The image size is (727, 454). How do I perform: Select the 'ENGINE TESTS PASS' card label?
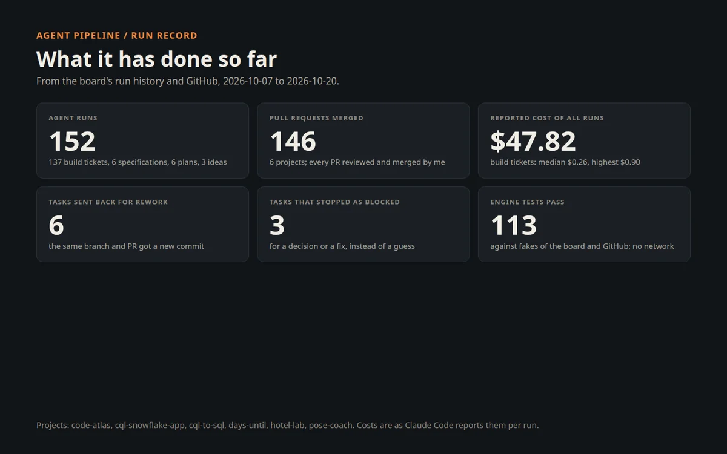(527, 202)
